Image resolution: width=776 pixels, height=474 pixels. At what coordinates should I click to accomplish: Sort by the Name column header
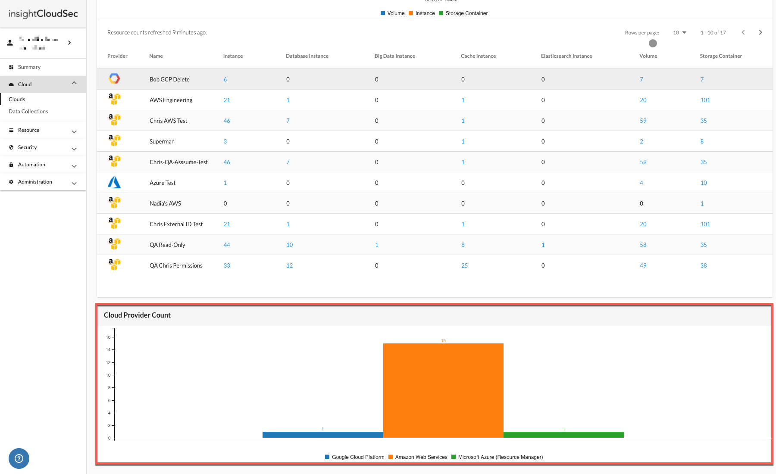pyautogui.click(x=156, y=56)
